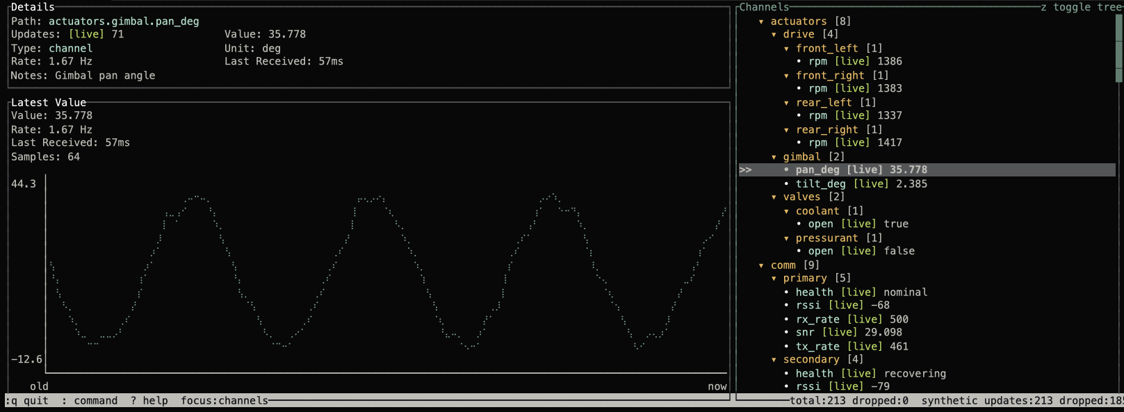Click the z toggle tree hint

tap(1080, 7)
